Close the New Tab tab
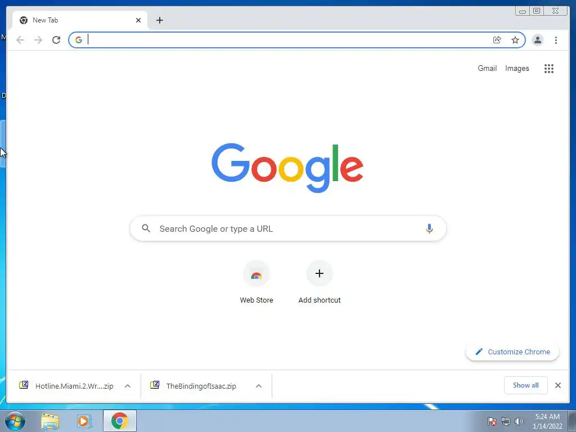The image size is (576, 432). coord(138,20)
